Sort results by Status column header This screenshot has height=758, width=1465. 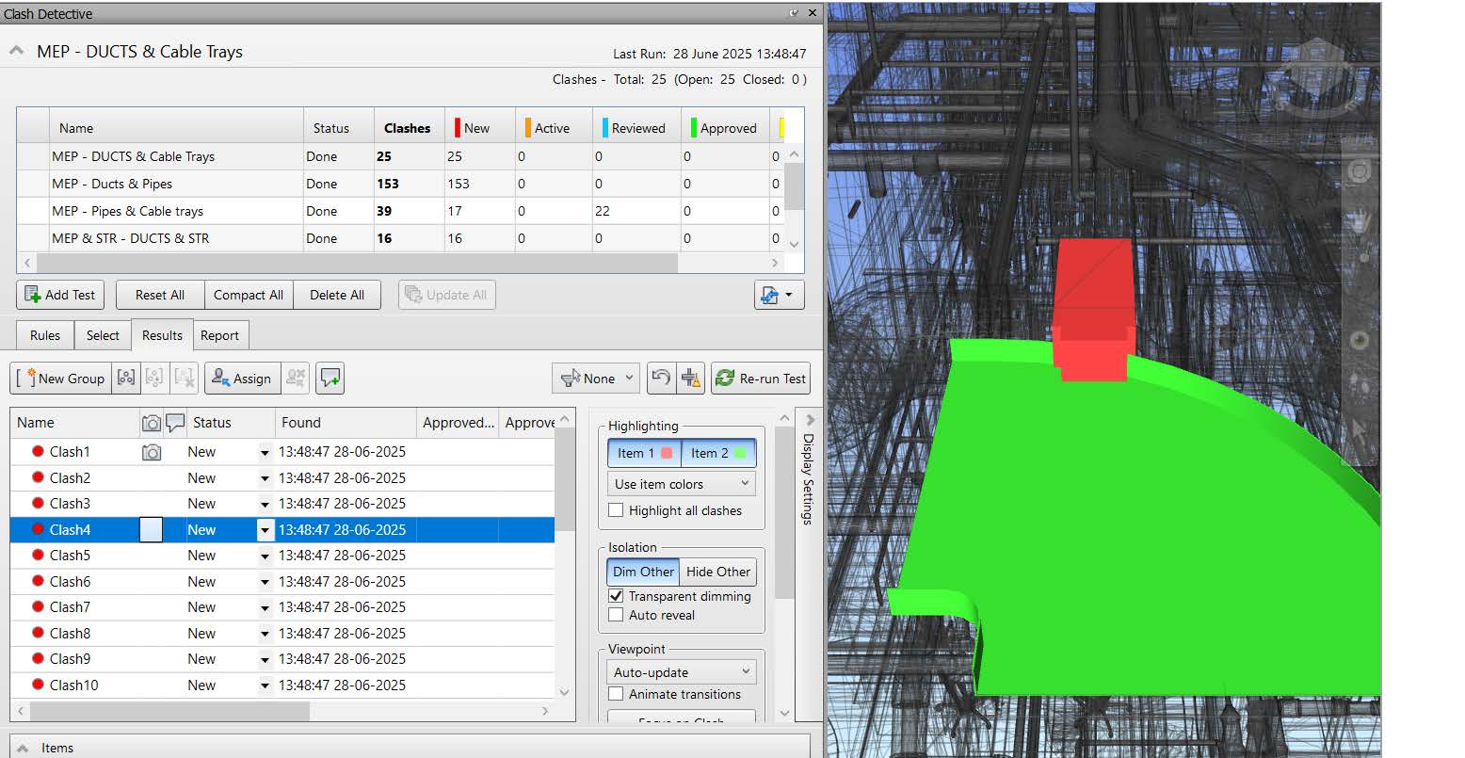point(231,423)
